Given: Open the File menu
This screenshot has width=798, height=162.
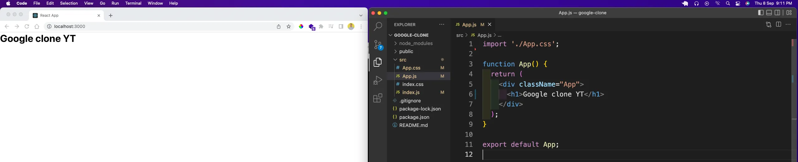Looking at the screenshot, I should (x=37, y=3).
